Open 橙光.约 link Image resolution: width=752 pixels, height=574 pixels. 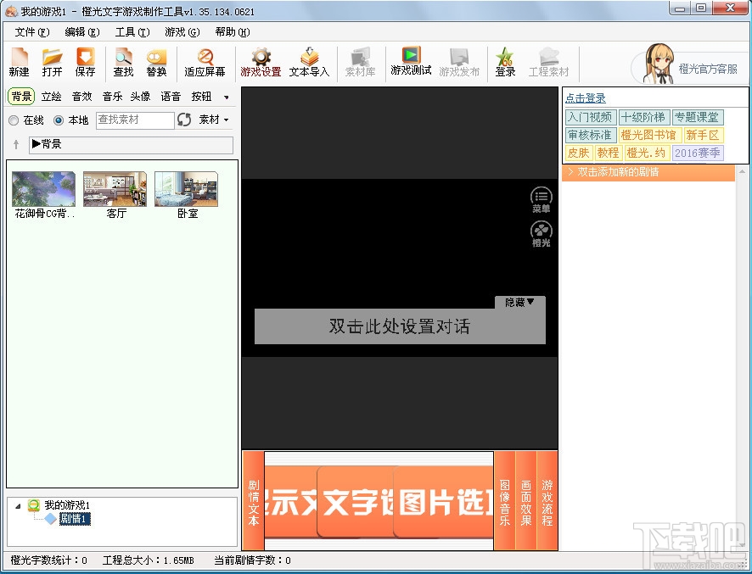click(x=647, y=153)
